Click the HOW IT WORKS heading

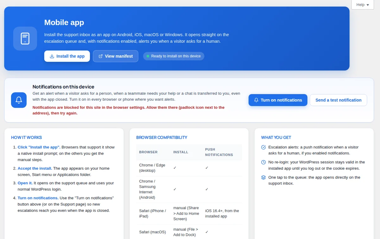(x=27, y=137)
